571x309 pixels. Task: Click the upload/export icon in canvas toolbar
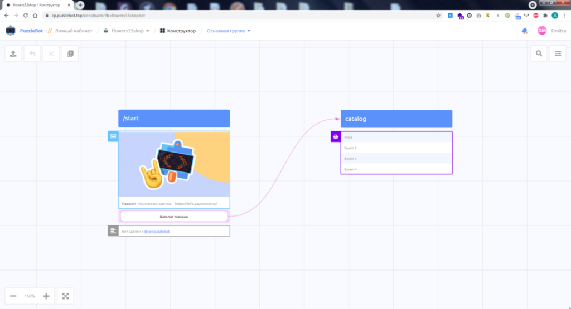click(x=13, y=53)
